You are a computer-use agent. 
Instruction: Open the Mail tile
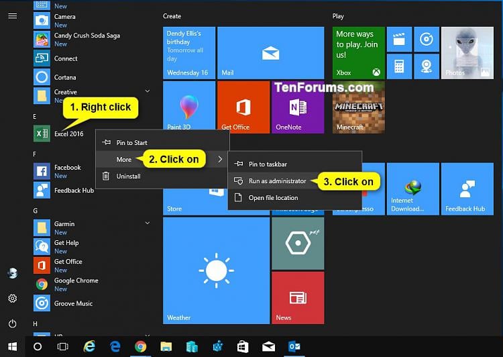271,52
